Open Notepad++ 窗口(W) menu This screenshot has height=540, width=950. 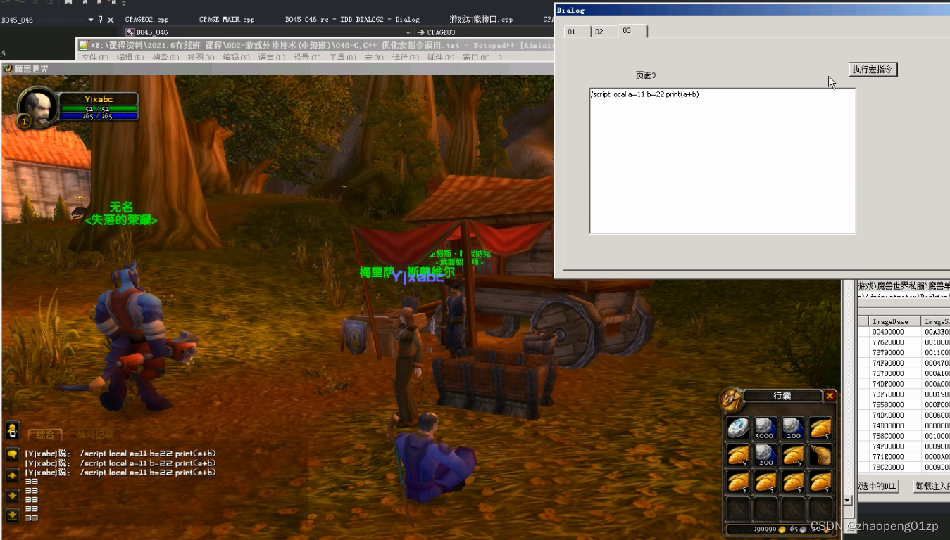(476, 58)
